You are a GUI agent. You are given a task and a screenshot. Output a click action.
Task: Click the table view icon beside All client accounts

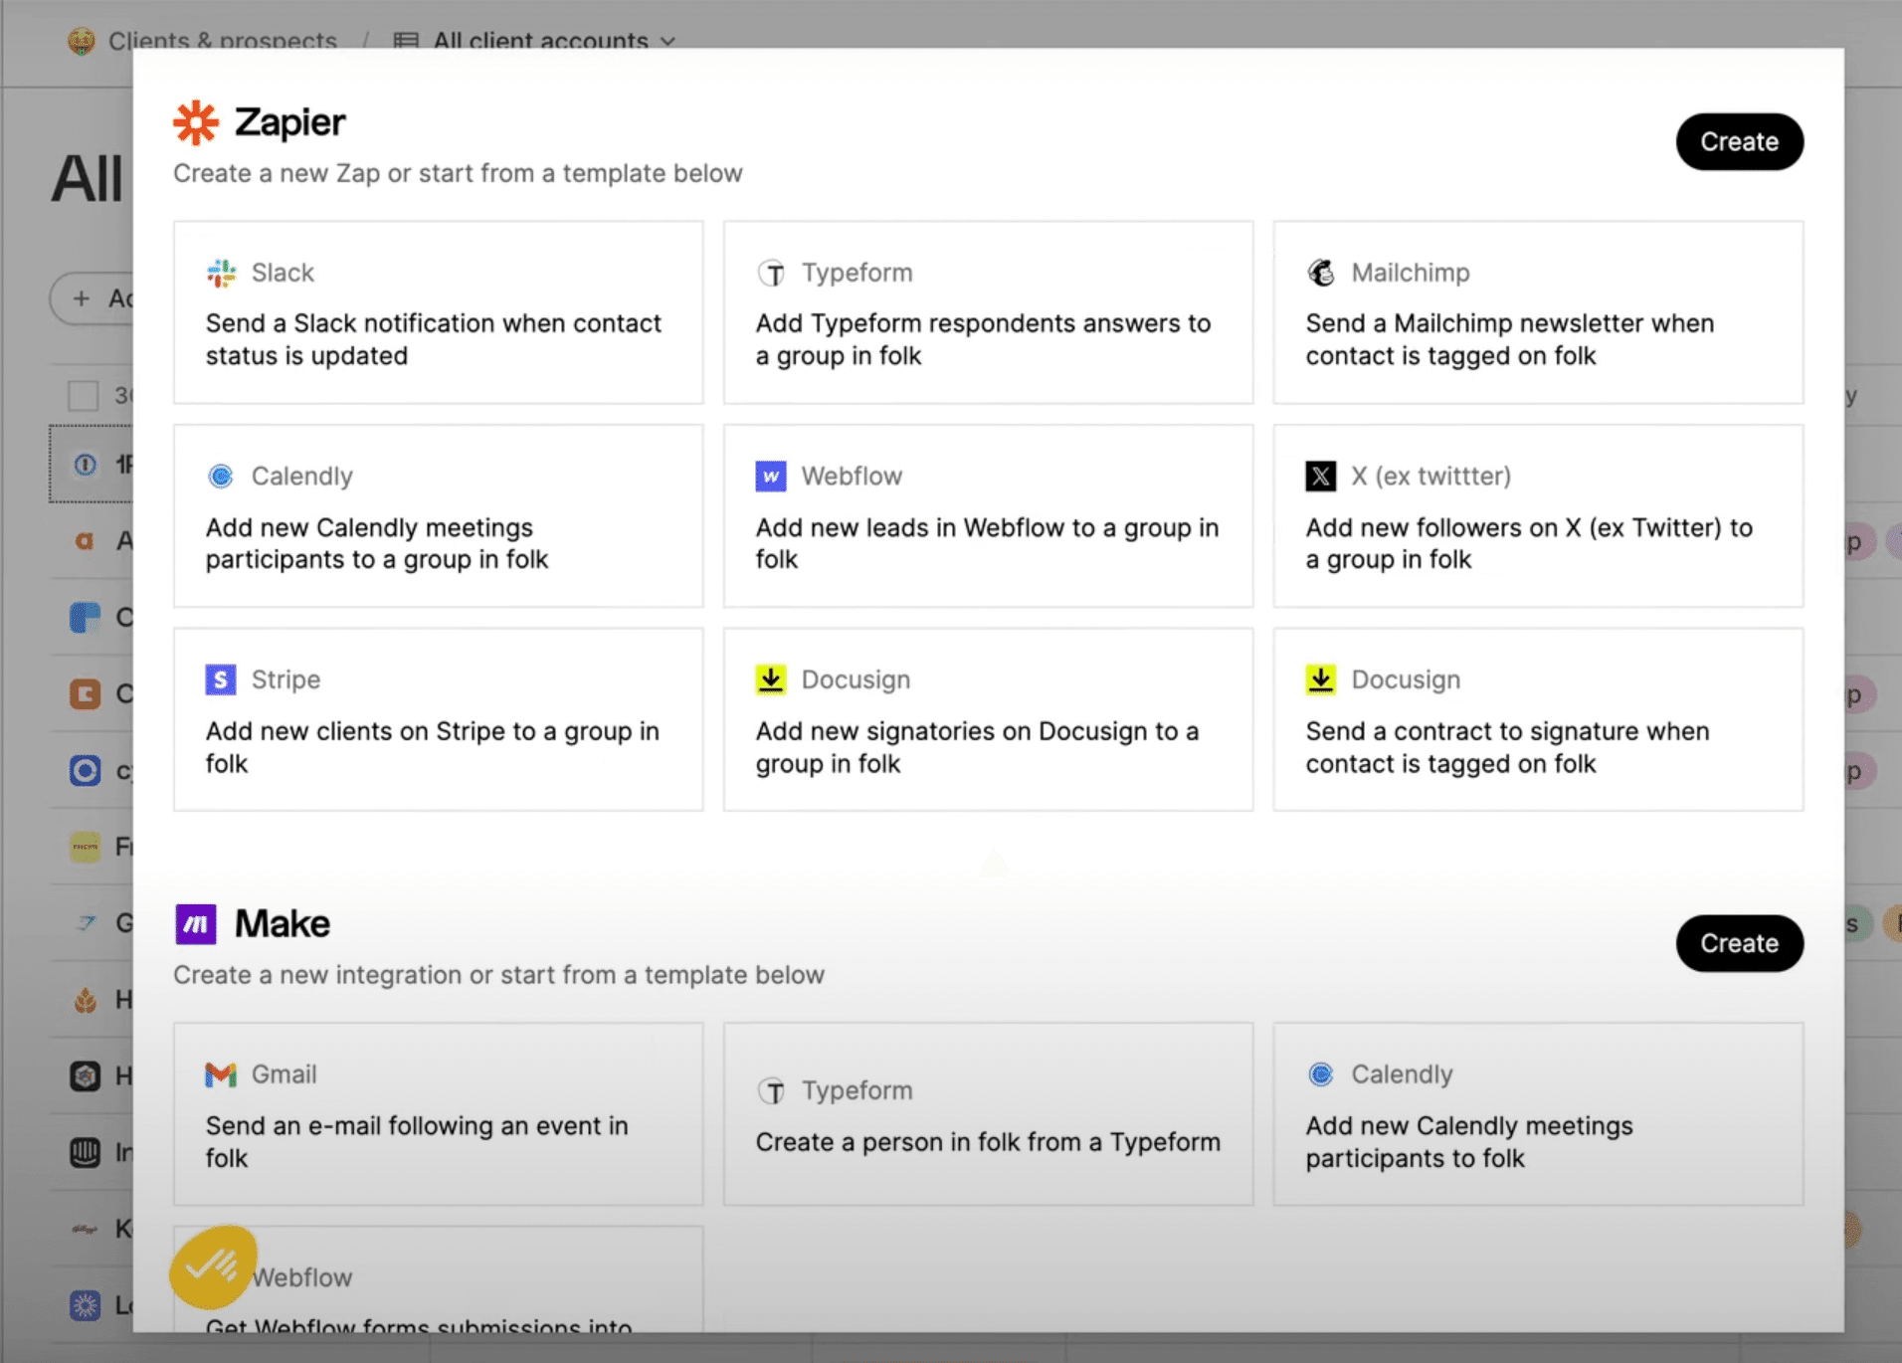[406, 41]
